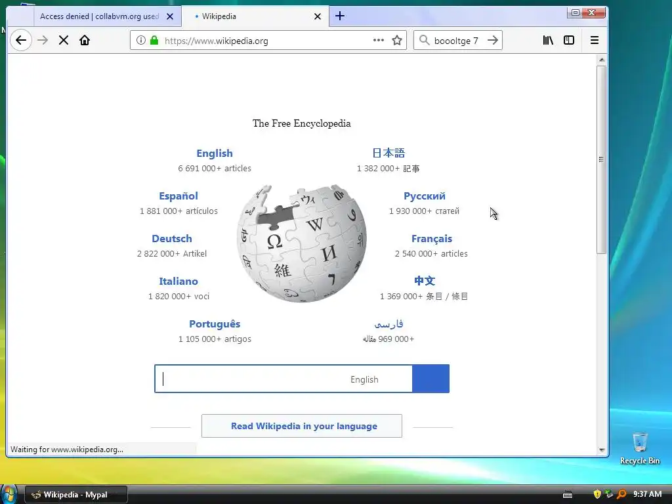Image resolution: width=672 pixels, height=504 pixels.
Task: Click the search magnifier icon
Action: (x=425, y=40)
